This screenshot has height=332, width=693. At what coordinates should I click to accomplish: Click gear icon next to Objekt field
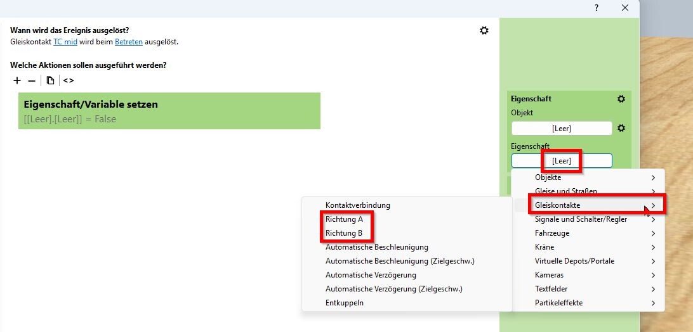[x=621, y=128]
